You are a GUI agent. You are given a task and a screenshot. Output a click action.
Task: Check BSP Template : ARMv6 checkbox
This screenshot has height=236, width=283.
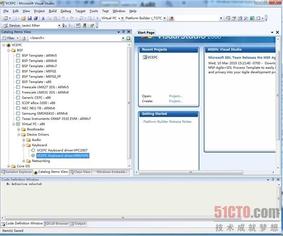point(18,61)
